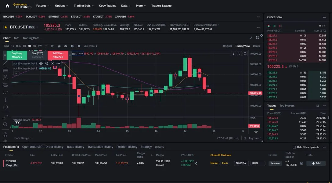Image resolution: width=332 pixels, height=183 pixels.
Task: Click the plus circle icon in chart toolbar
Action: click(72, 46)
